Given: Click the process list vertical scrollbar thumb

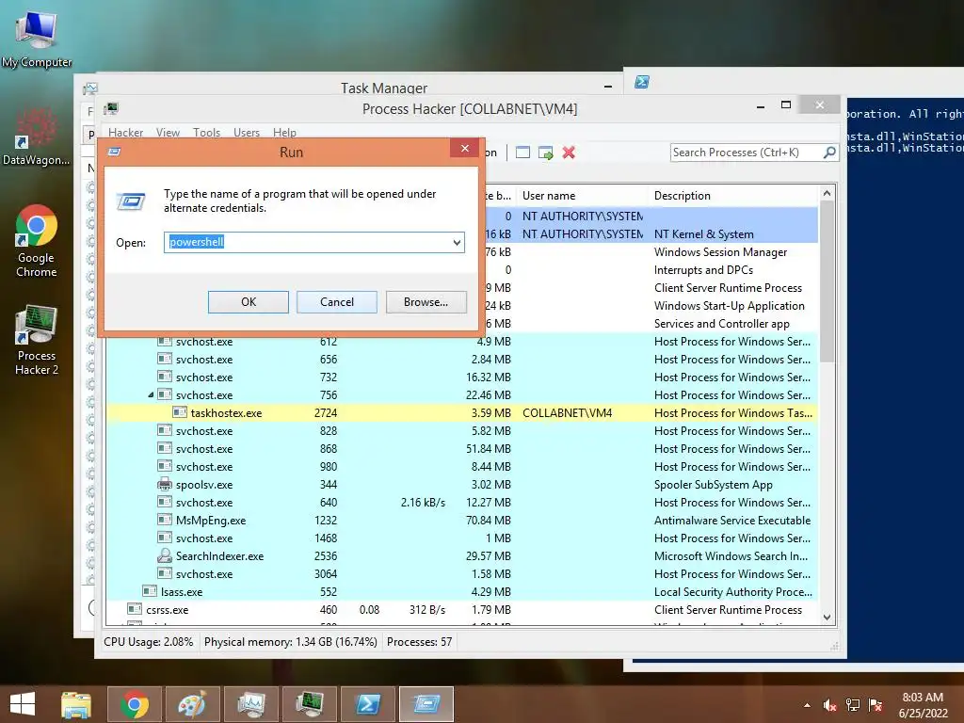Looking at the screenshot, I should tap(827, 282).
